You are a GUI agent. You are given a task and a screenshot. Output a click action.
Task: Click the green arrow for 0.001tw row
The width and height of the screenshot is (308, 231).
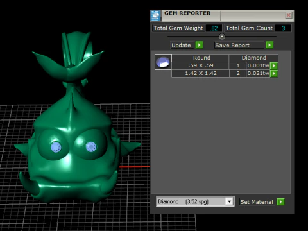274,65
